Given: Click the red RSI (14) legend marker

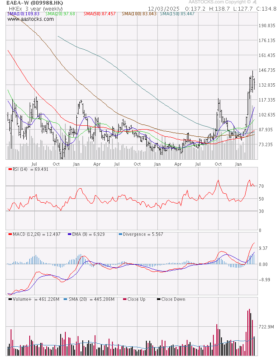Looking at the screenshot, I should [x=10, y=169].
